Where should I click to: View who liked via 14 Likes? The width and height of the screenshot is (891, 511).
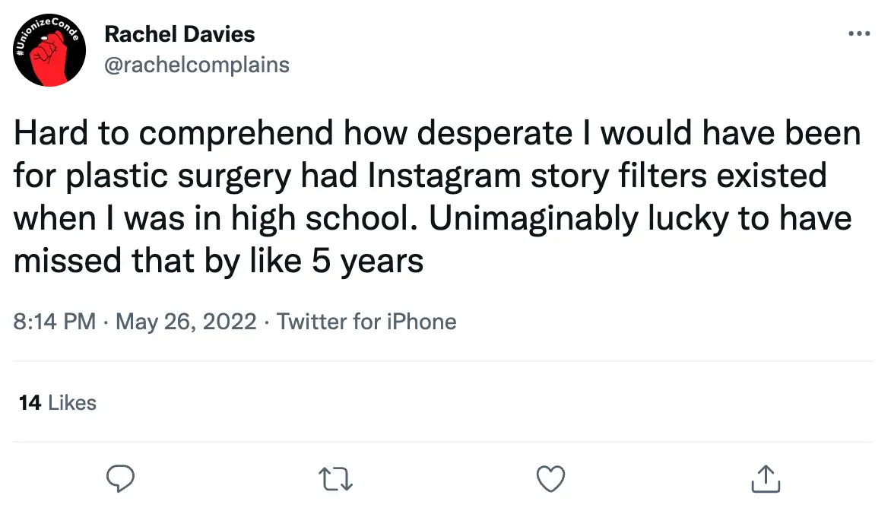click(x=58, y=402)
